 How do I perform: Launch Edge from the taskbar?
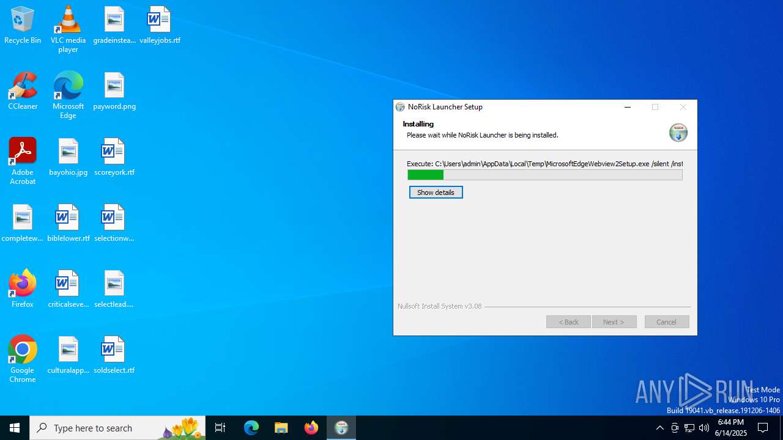coord(251,428)
